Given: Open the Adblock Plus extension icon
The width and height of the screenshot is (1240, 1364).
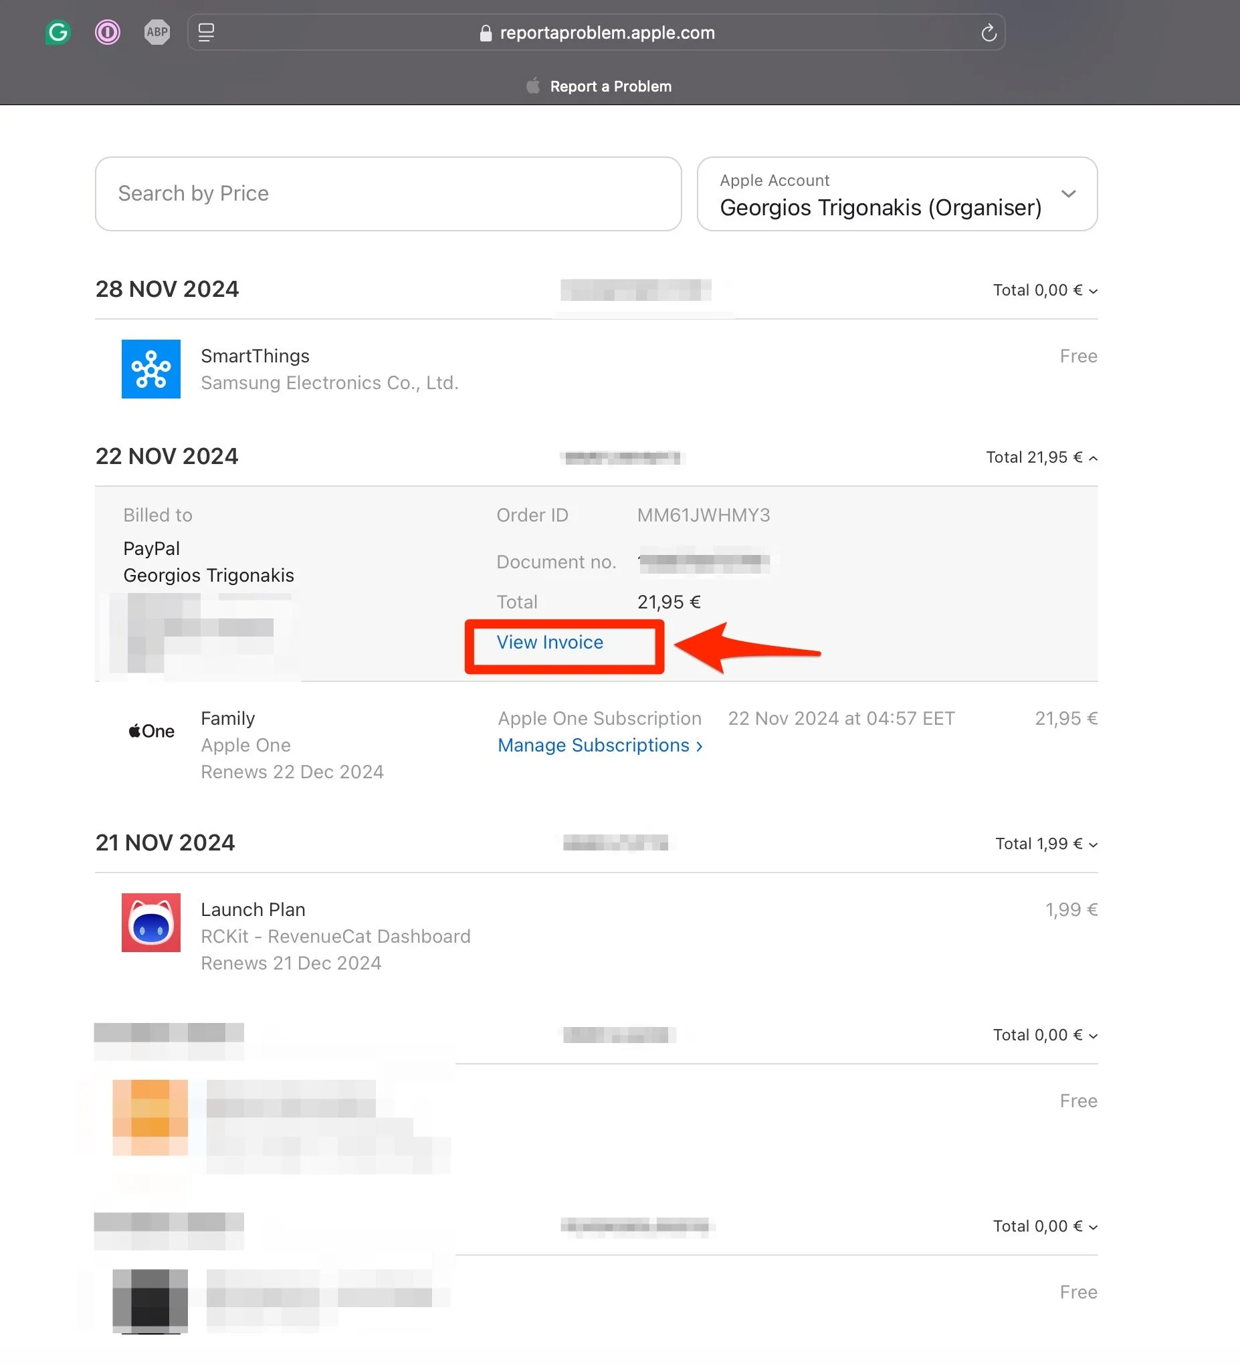Looking at the screenshot, I should (157, 32).
